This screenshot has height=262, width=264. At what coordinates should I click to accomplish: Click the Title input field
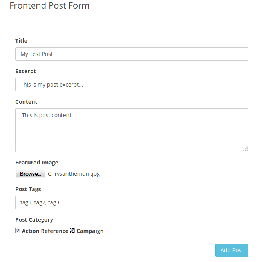pos(132,54)
